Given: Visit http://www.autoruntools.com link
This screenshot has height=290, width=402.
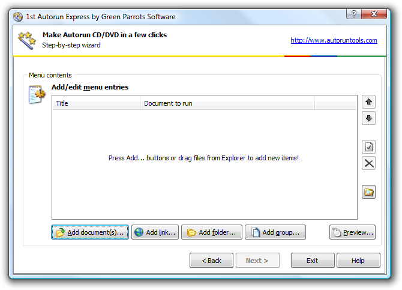Looking at the screenshot, I should tap(334, 40).
